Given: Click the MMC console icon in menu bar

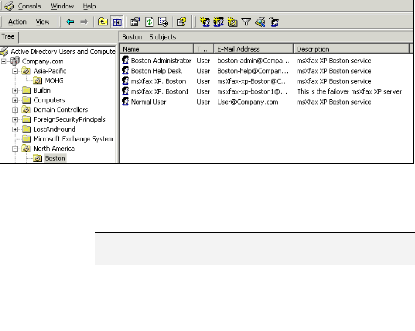Looking at the screenshot, I should pos(9,6).
